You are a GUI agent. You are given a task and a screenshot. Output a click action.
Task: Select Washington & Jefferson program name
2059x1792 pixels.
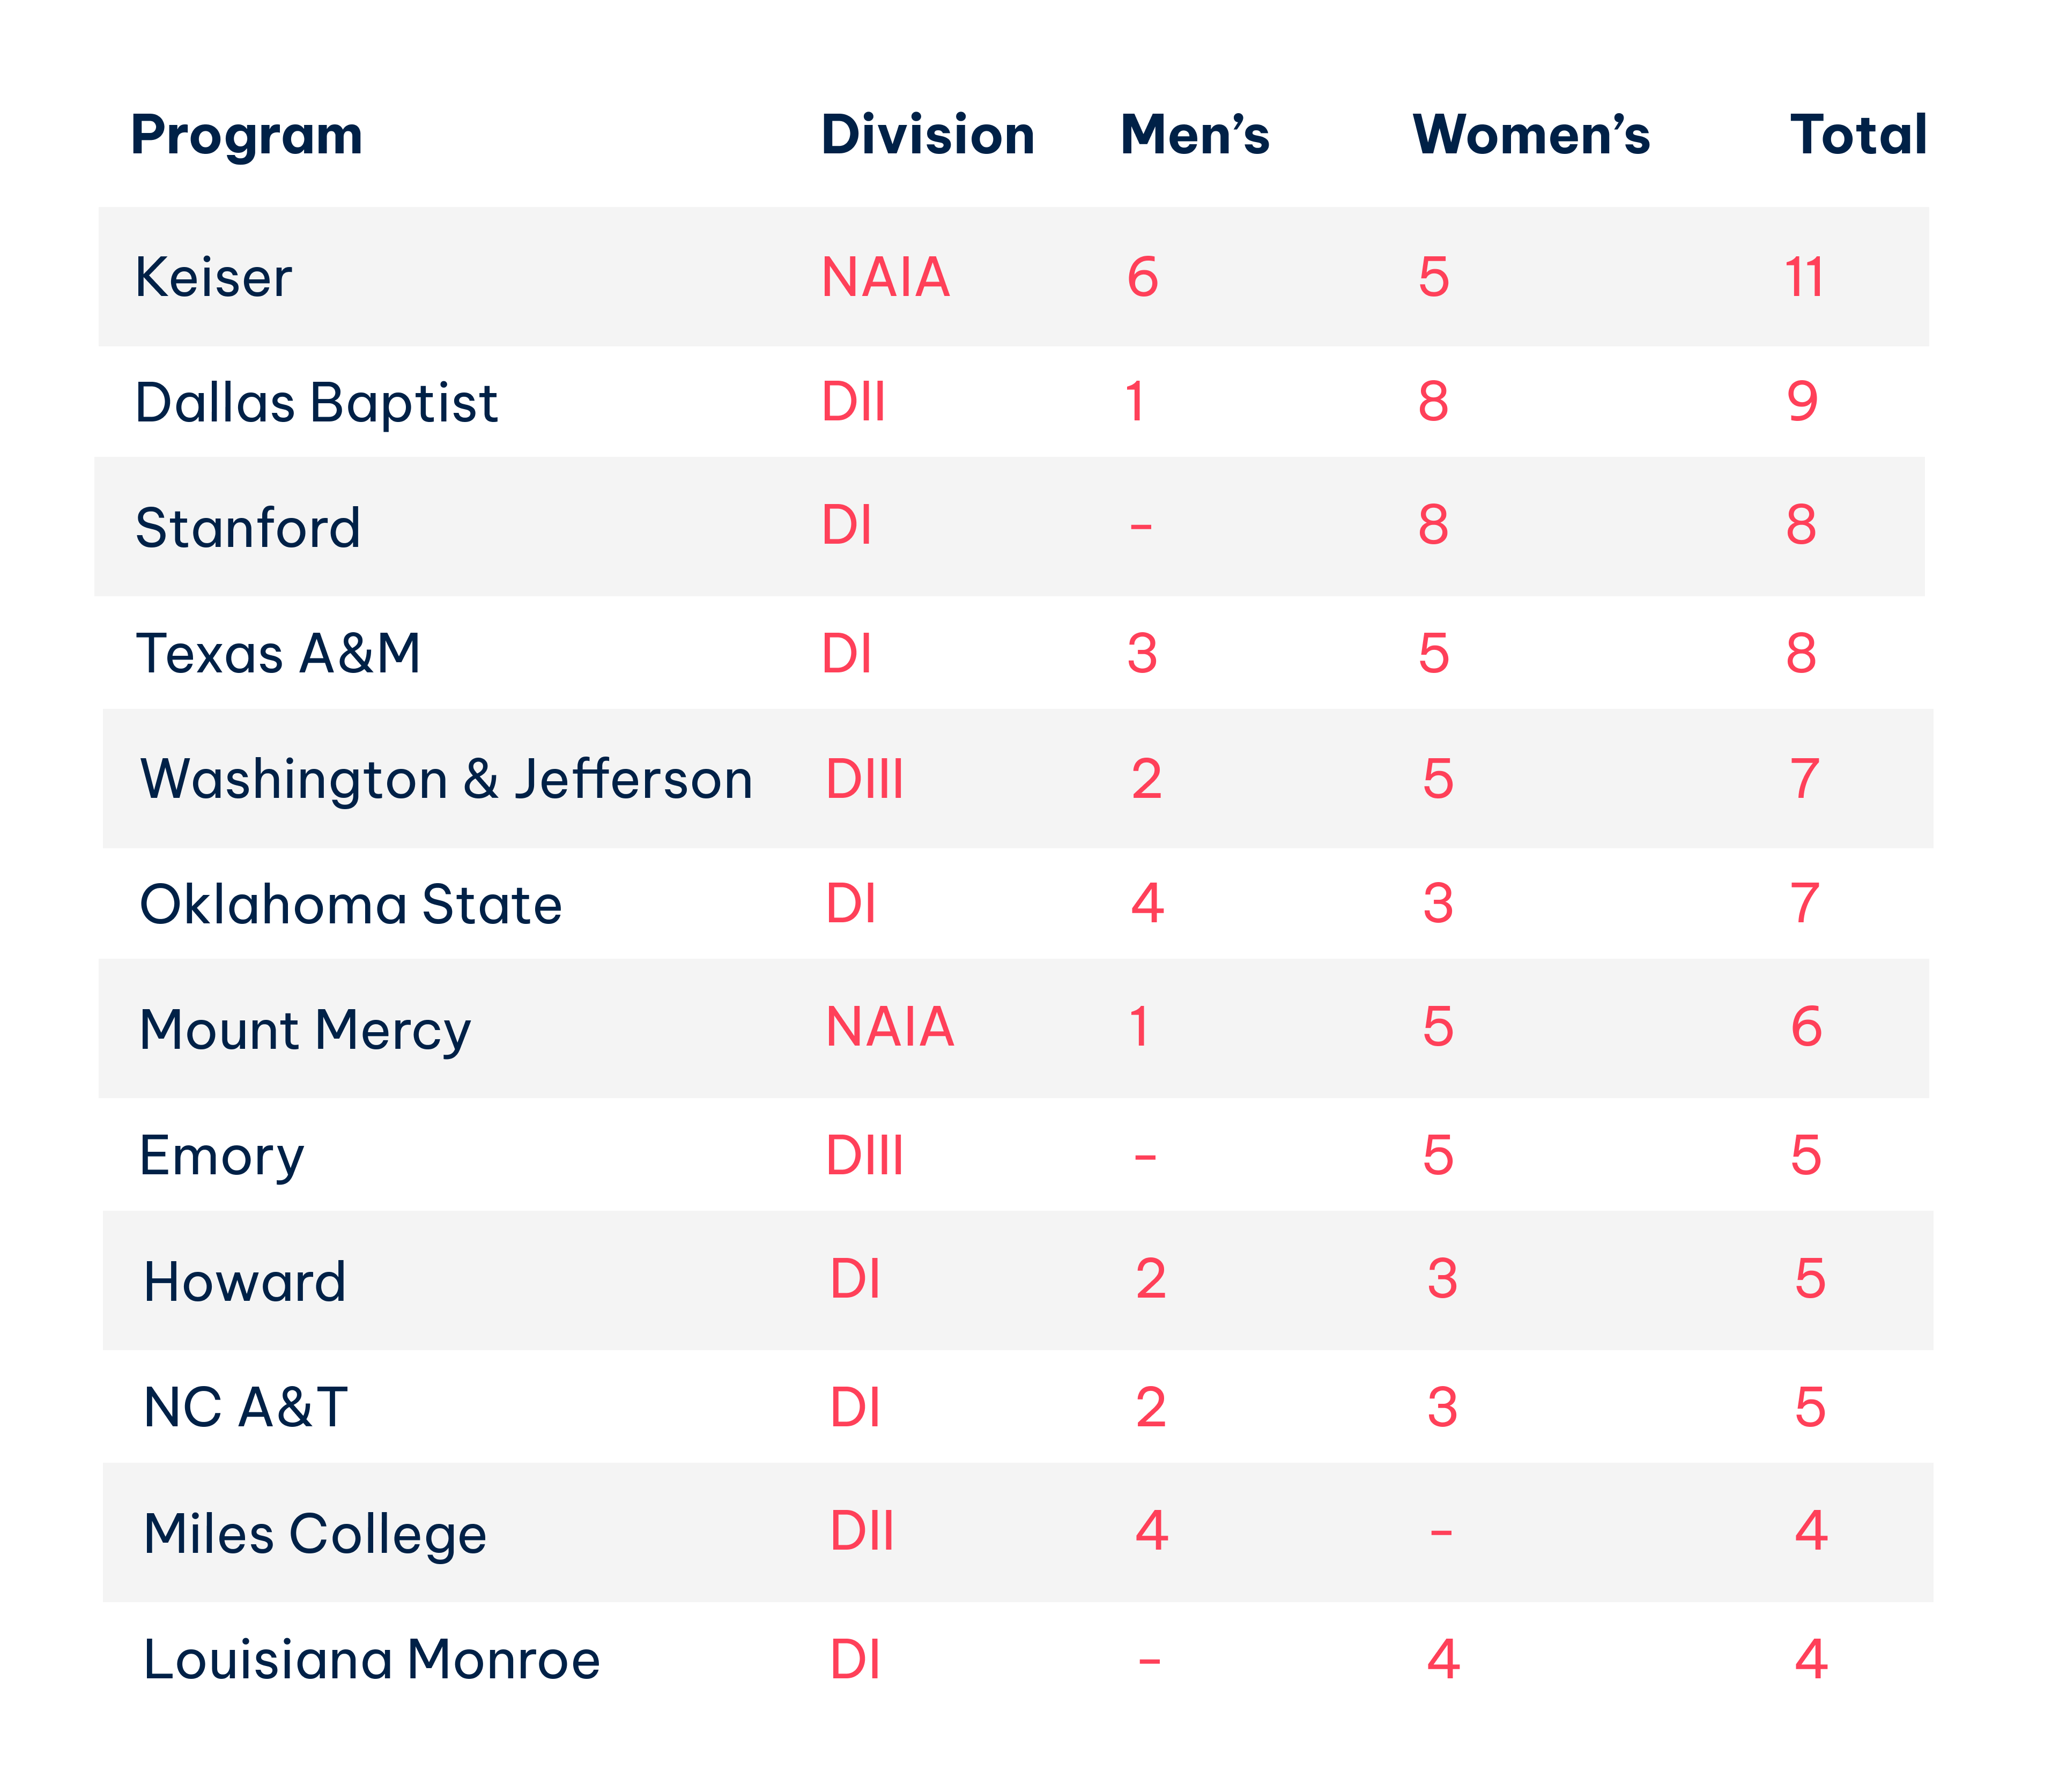[x=446, y=779]
